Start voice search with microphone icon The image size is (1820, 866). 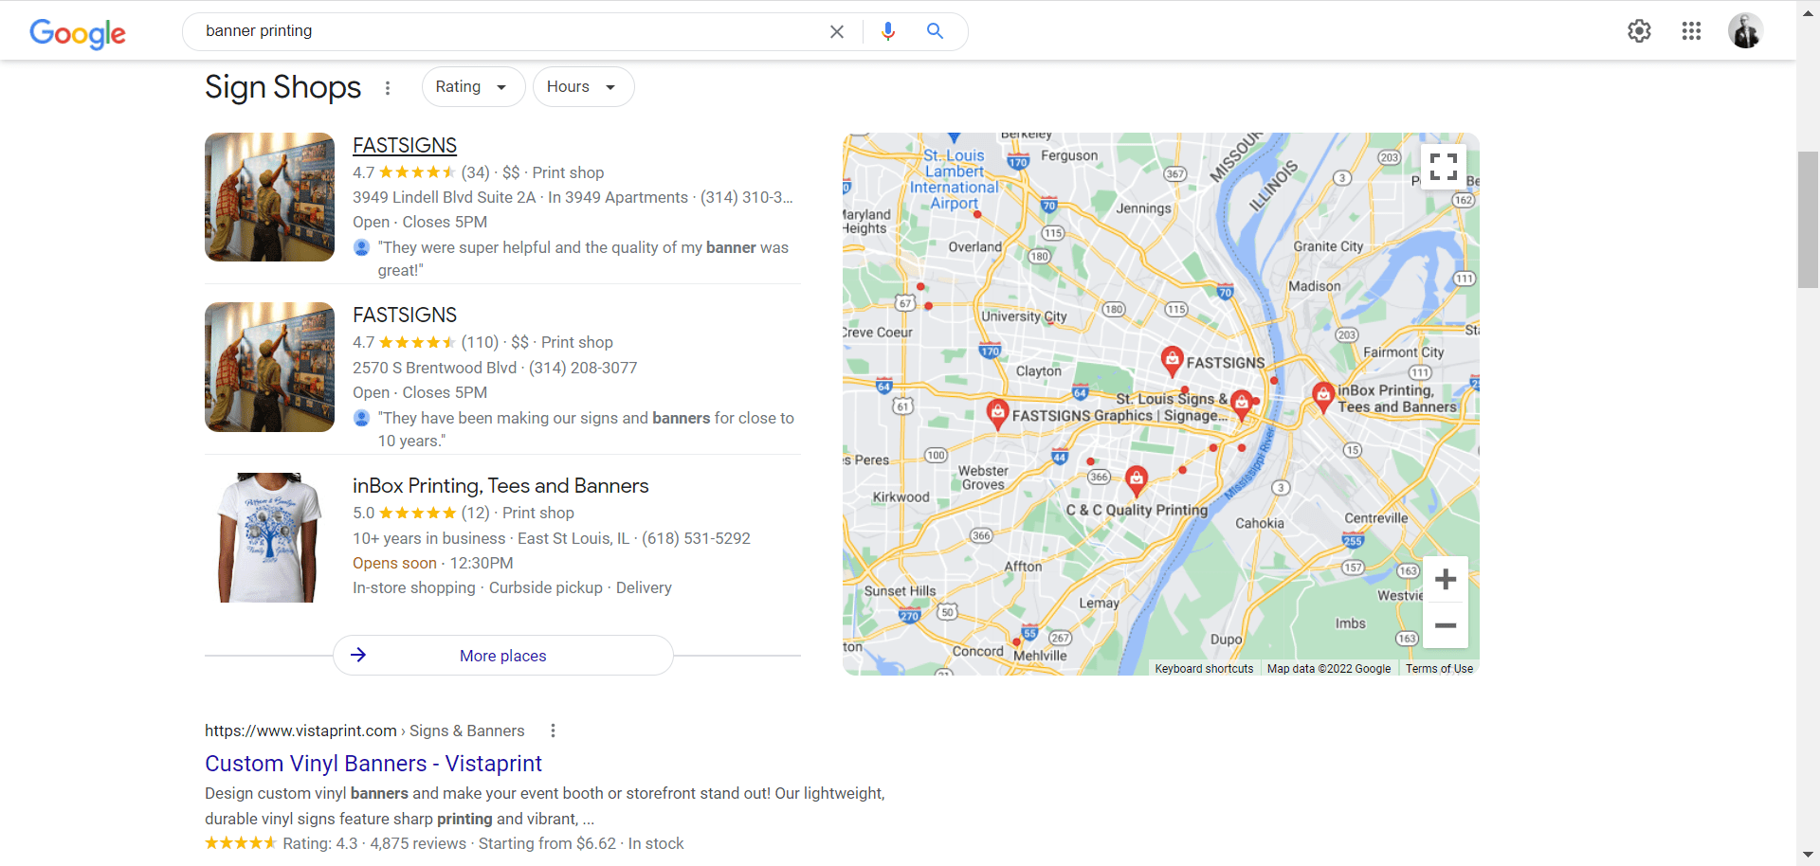(888, 31)
